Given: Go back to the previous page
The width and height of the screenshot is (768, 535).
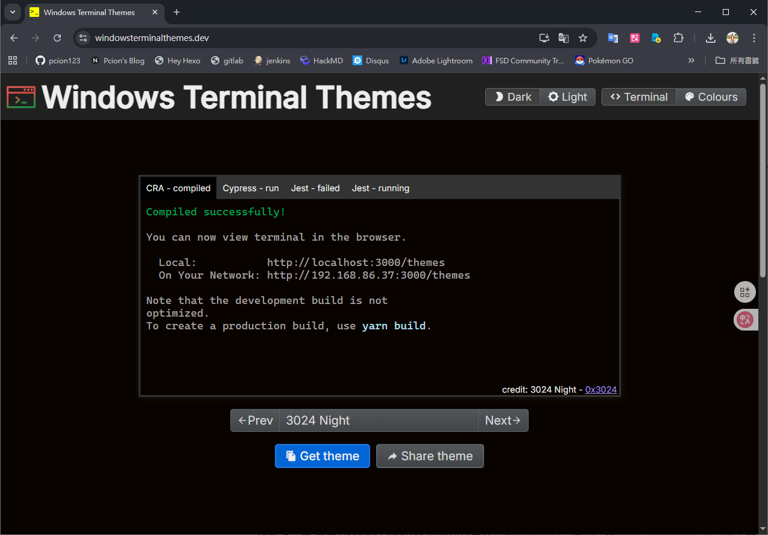Looking at the screenshot, I should [x=14, y=38].
